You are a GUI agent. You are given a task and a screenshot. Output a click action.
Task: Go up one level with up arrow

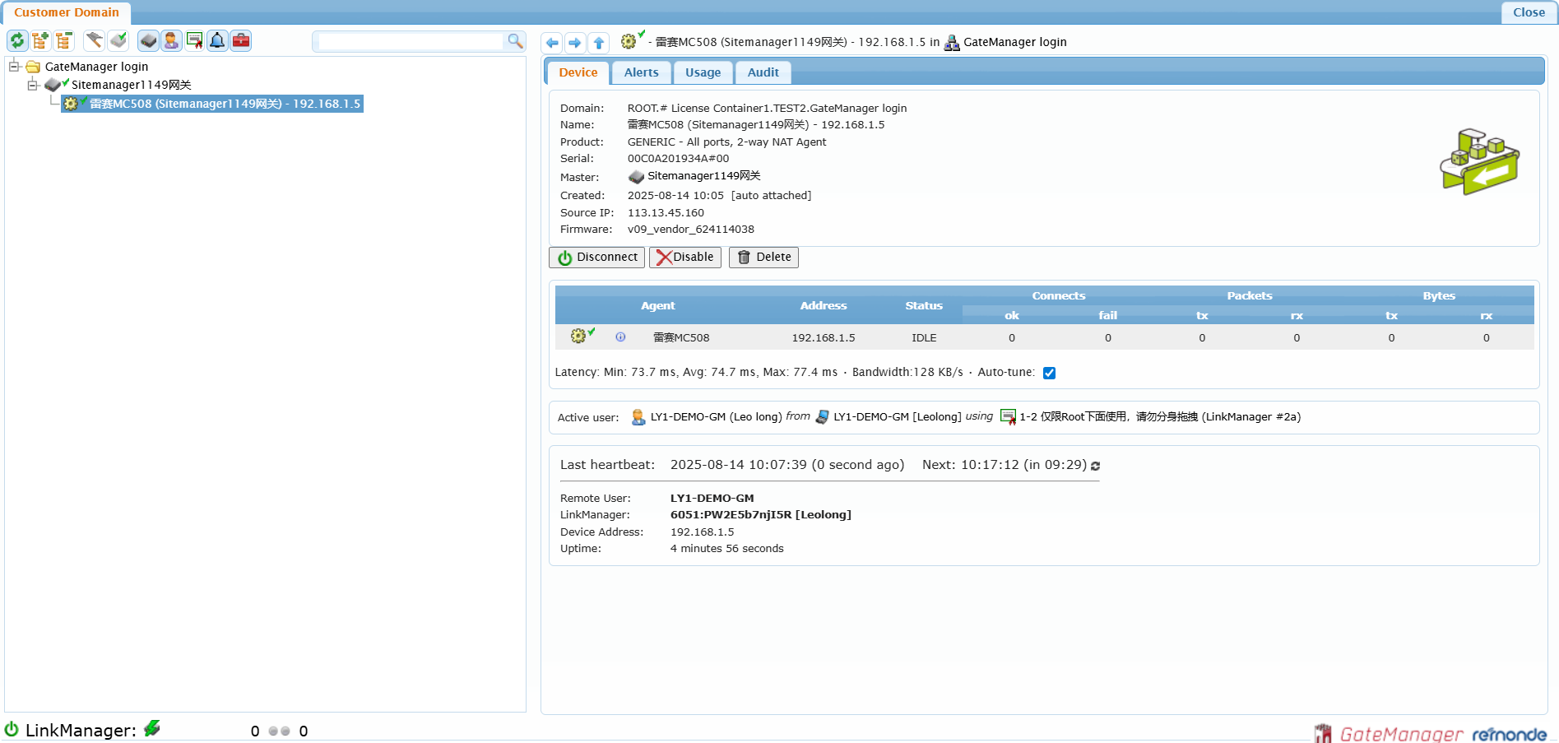point(599,43)
